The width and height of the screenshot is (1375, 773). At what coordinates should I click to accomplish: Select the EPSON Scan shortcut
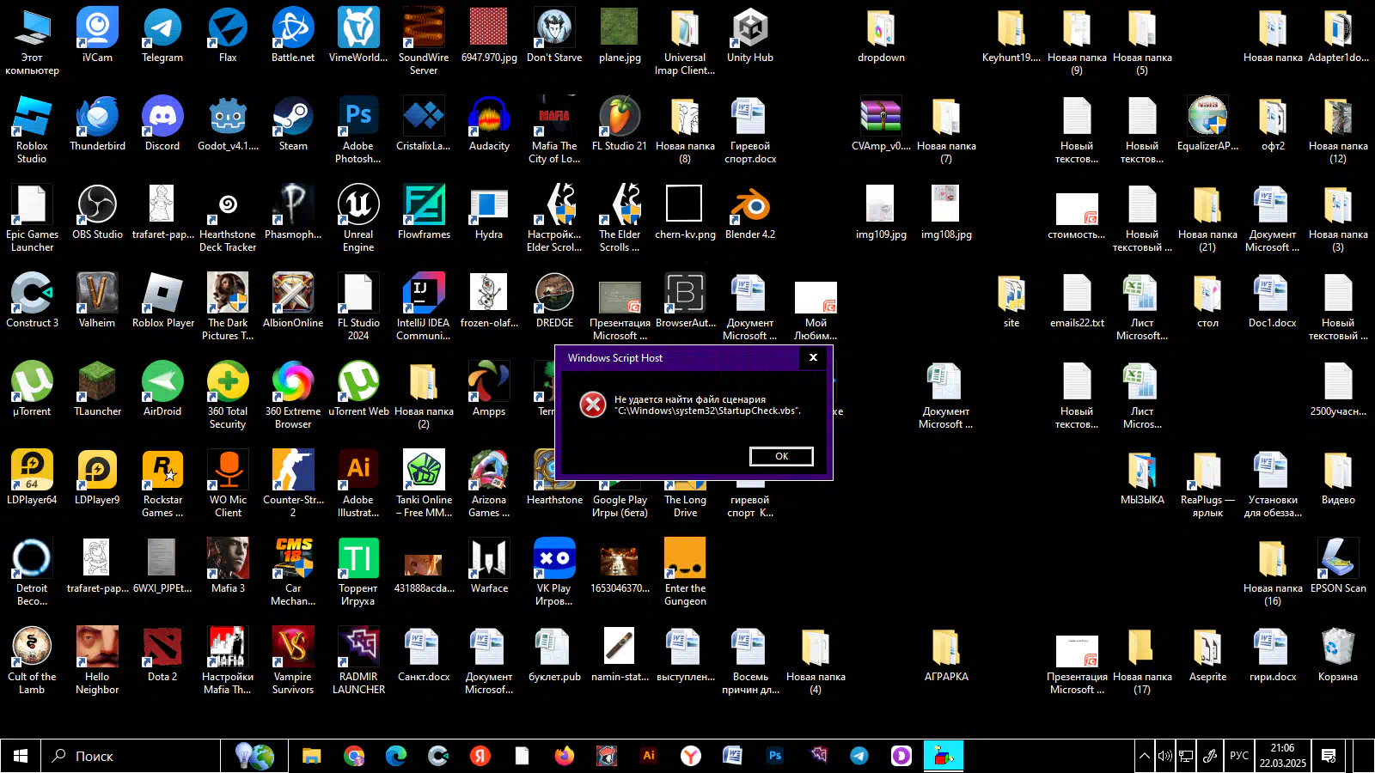(1338, 567)
